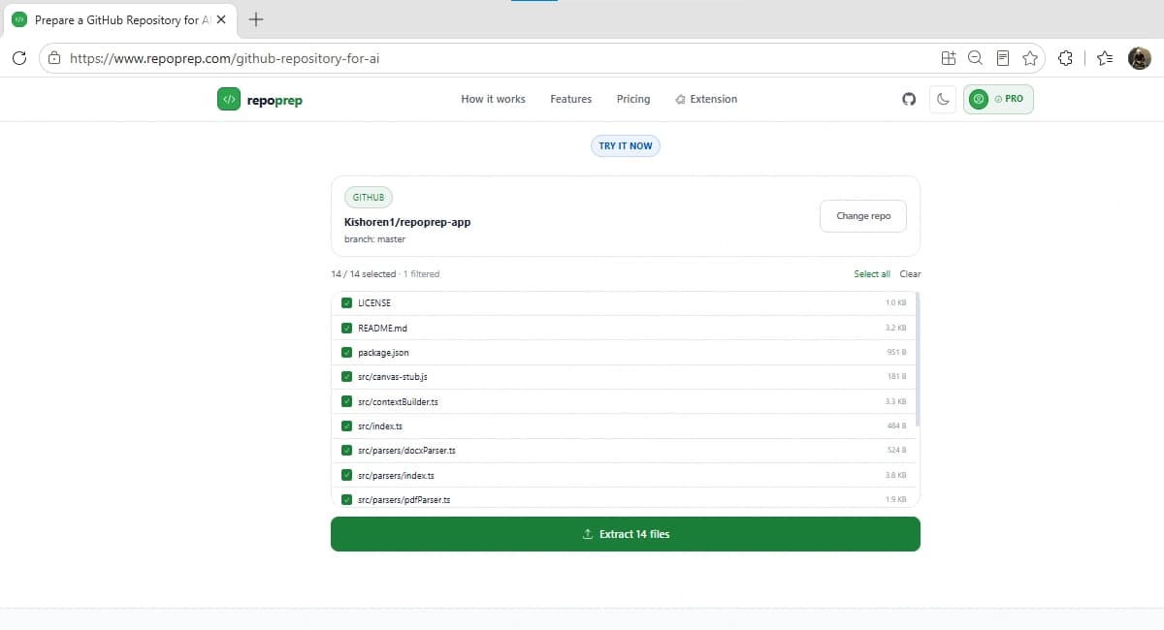
Task: Open the GitHub icon link in header
Action: (x=909, y=99)
